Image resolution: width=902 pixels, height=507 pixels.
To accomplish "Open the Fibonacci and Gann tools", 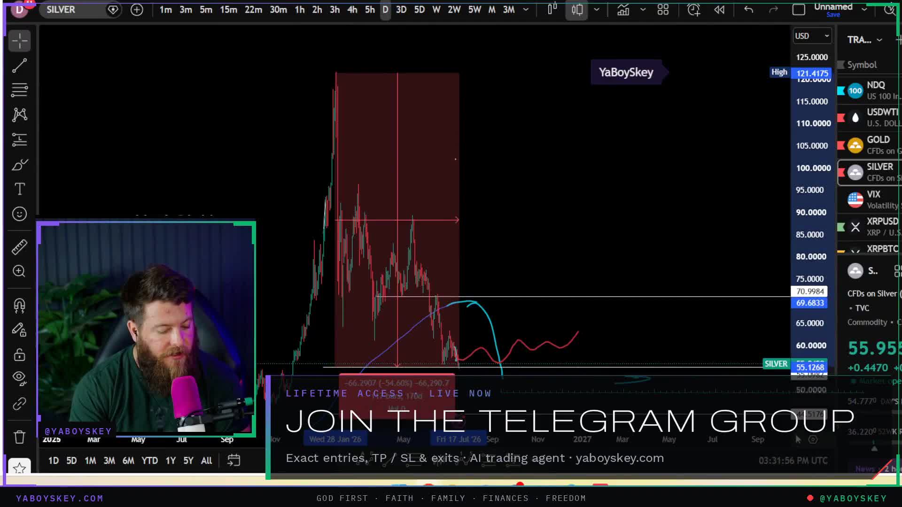I will (x=19, y=90).
